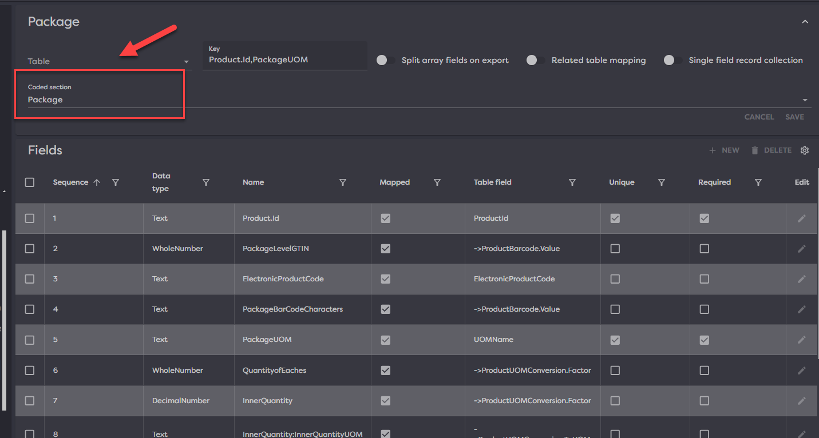Screen dimensions: 819x438
Task: Open filter for Required column
Action: [x=758, y=182]
